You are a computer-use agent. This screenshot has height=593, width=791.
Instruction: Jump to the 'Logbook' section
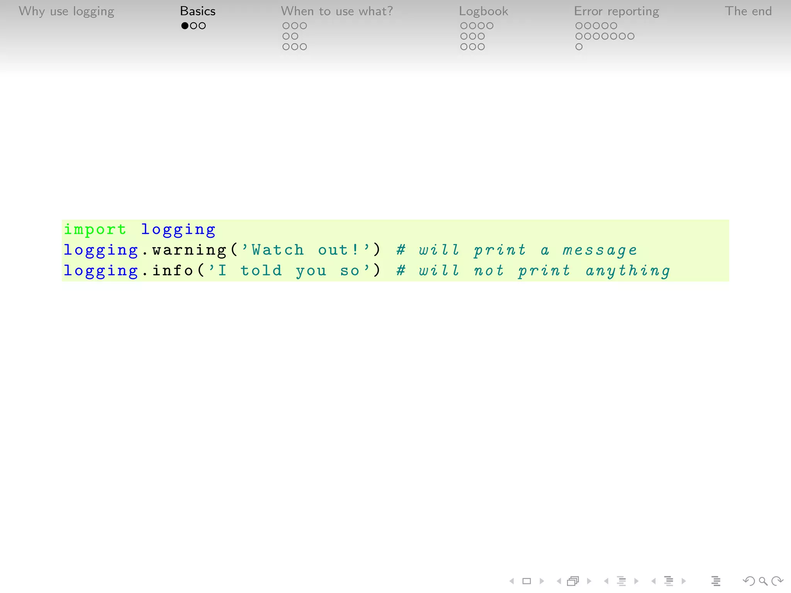point(484,12)
